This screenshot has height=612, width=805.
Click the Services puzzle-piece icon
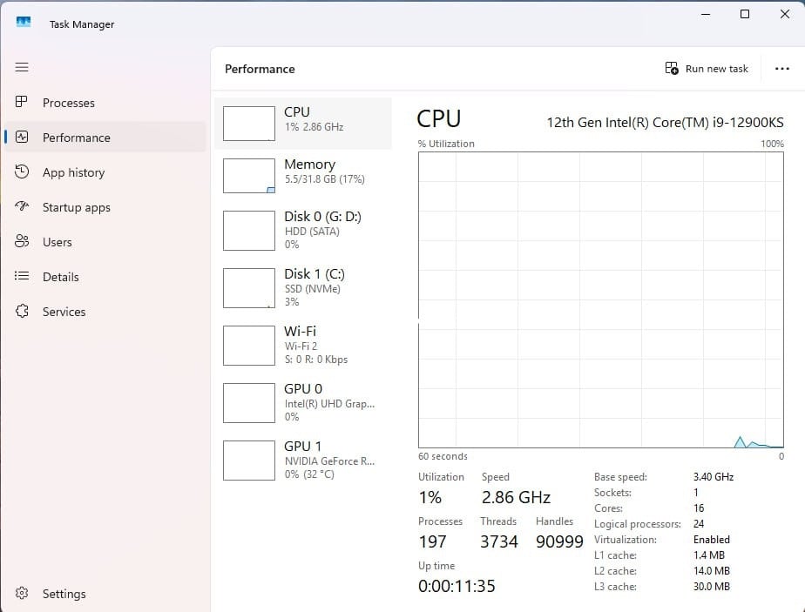(23, 312)
